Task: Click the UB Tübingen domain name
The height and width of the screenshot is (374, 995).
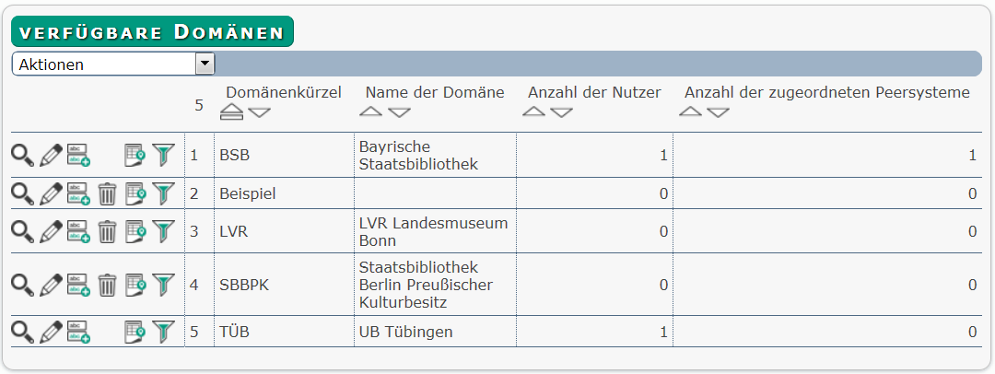Action: [406, 332]
